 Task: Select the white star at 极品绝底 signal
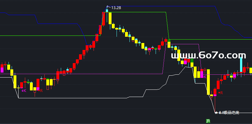(216, 113)
